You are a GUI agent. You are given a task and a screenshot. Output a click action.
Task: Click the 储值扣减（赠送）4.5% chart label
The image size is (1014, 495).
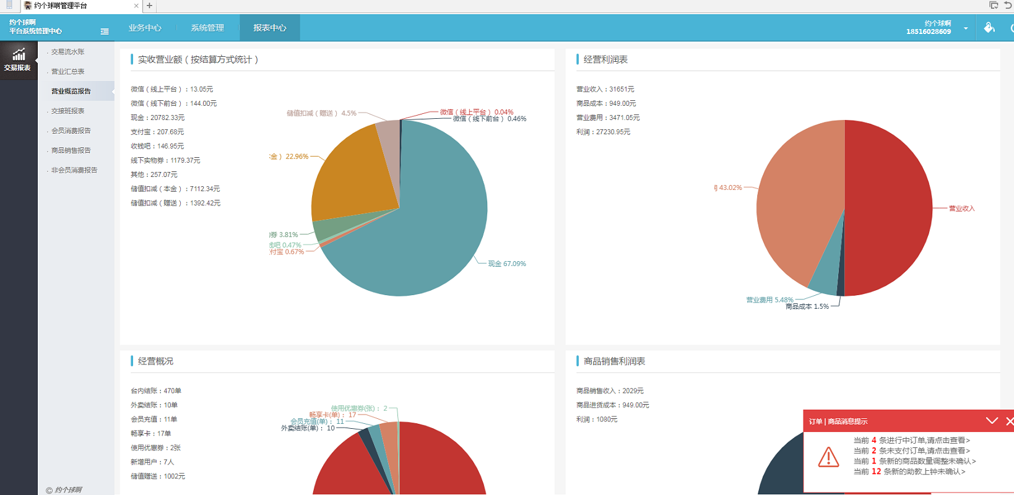click(x=321, y=113)
